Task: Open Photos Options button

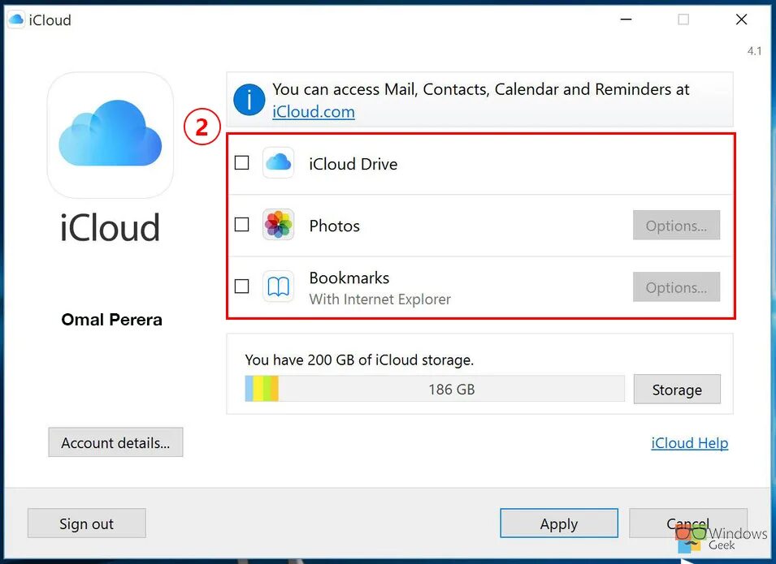Action: 676,226
